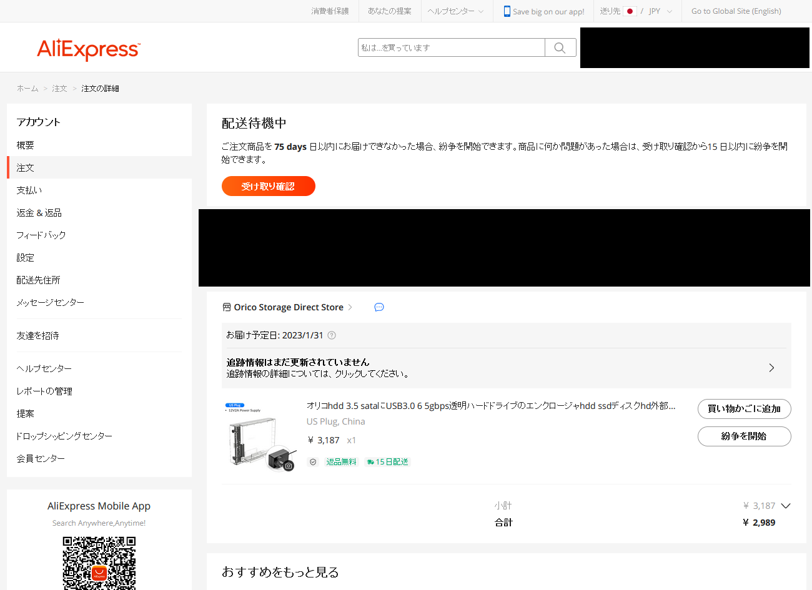Click 消費者保護 link in top bar
812x590 pixels.
(330, 11)
